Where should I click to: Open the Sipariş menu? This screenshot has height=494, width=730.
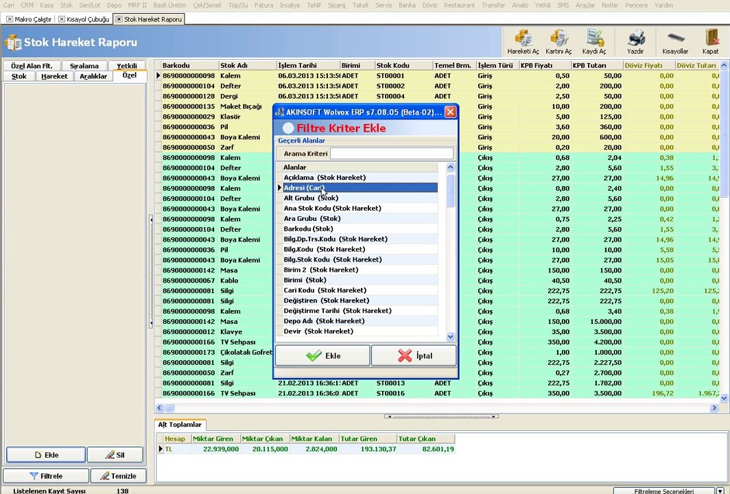pos(337,5)
